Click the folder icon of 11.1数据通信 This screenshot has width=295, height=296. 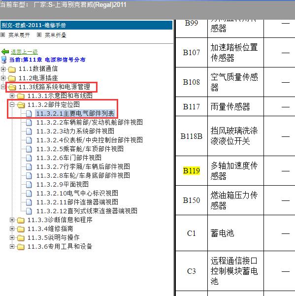pyautogui.click(x=12, y=69)
